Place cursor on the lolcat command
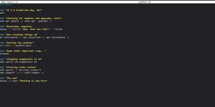 [x=58, y=29]
